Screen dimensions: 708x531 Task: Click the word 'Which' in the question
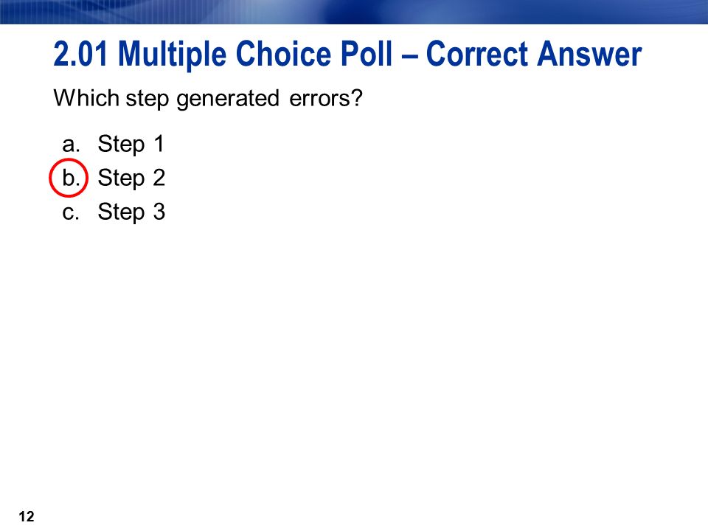(x=86, y=97)
